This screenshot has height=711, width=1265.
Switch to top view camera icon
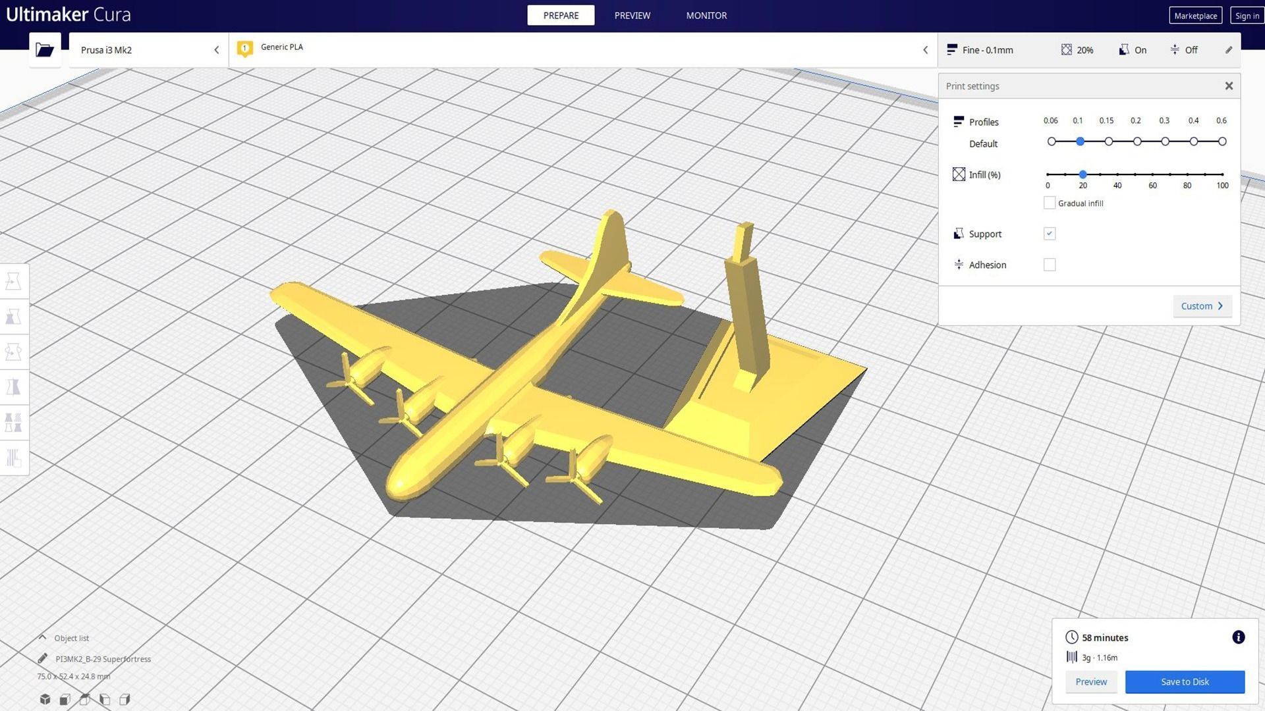tap(84, 699)
